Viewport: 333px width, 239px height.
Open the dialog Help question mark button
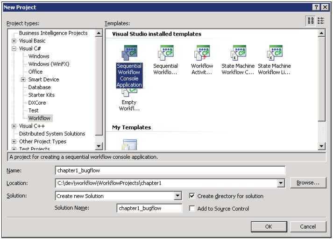316,7
